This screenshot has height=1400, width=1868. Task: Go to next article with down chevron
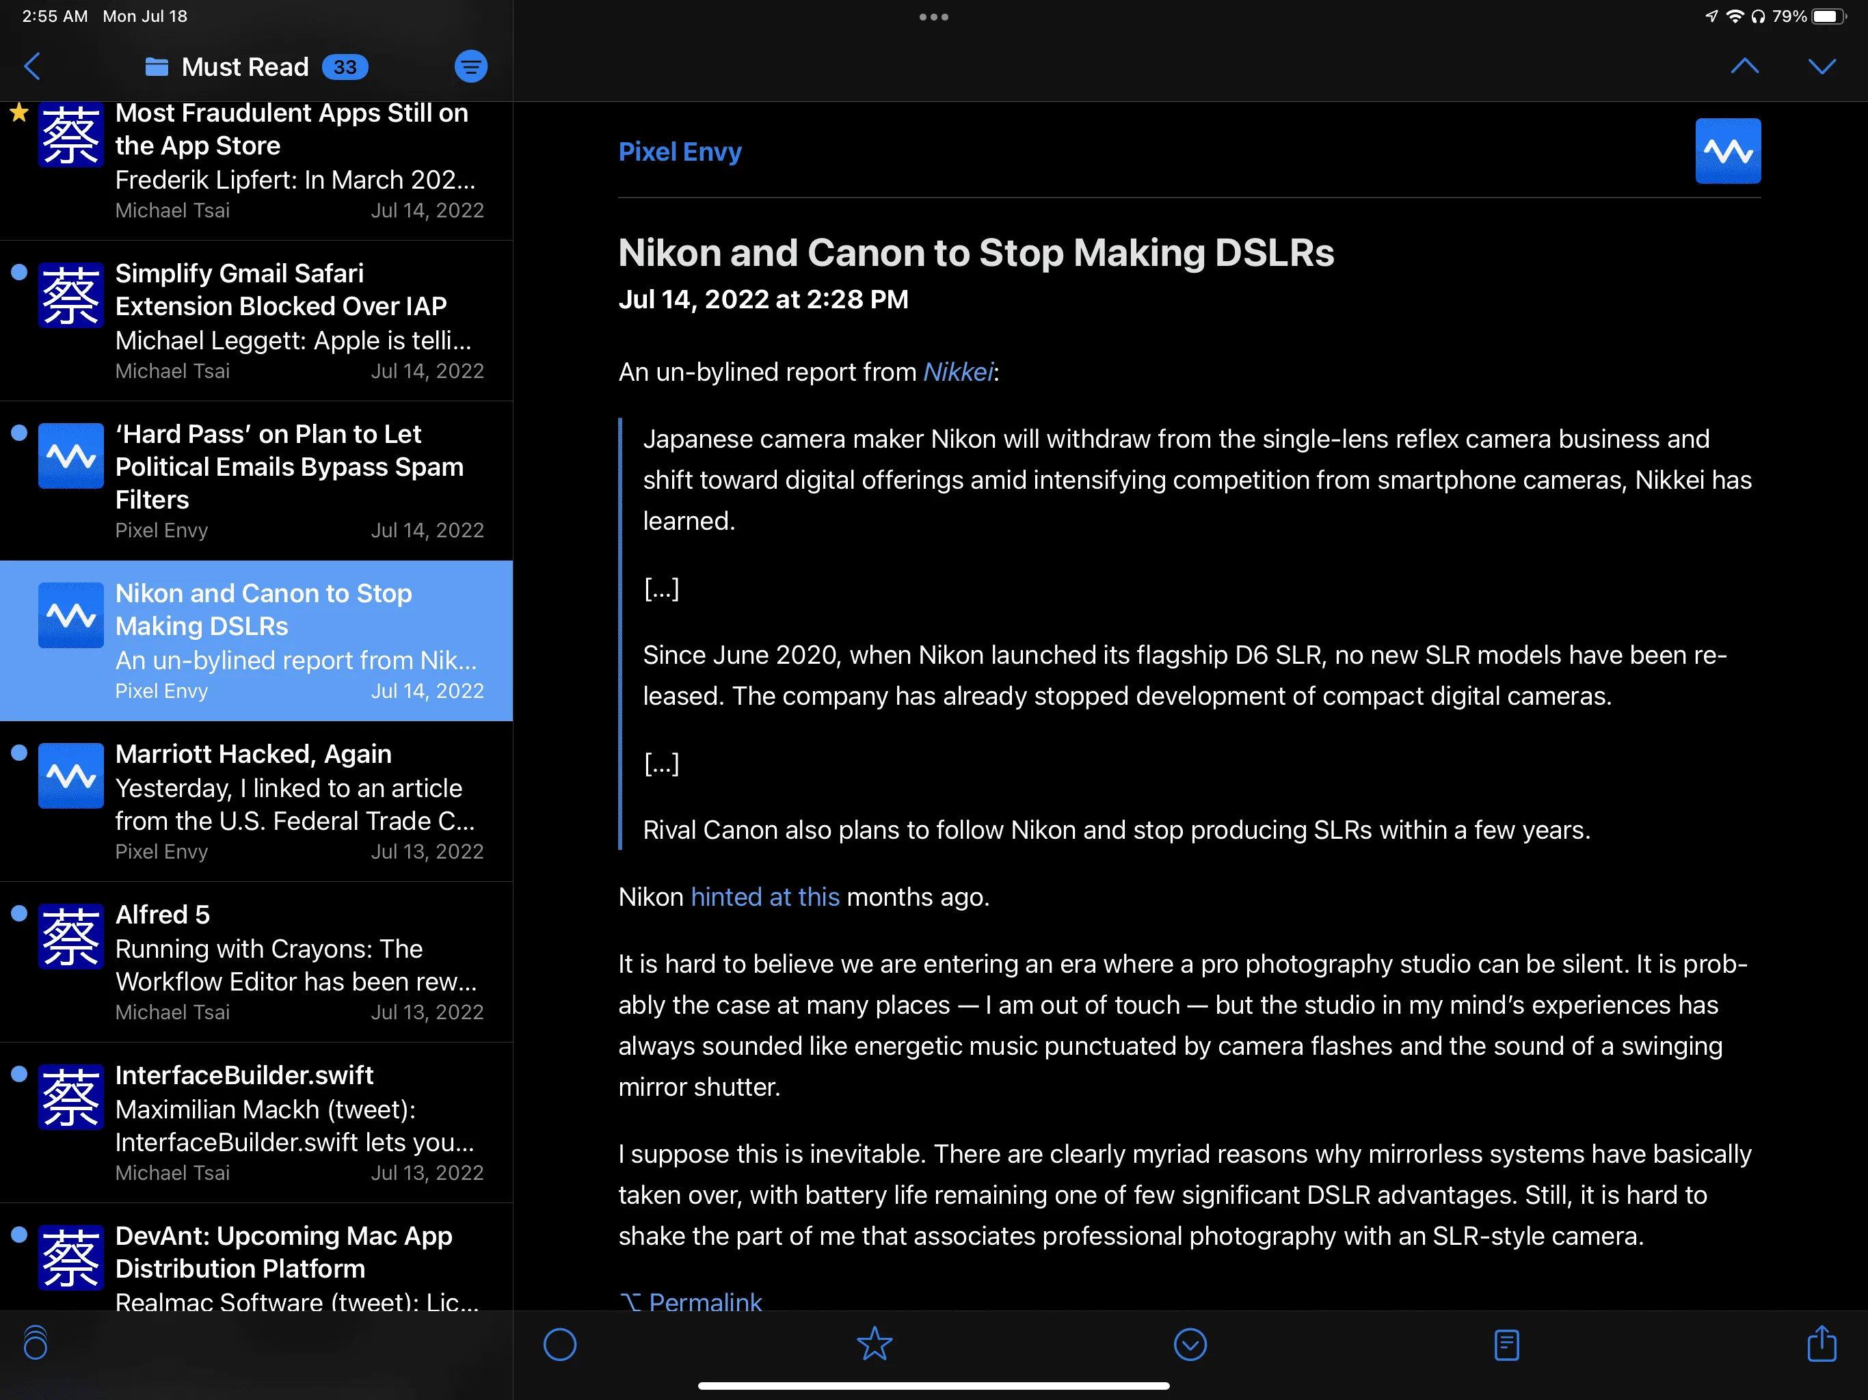pos(1822,67)
